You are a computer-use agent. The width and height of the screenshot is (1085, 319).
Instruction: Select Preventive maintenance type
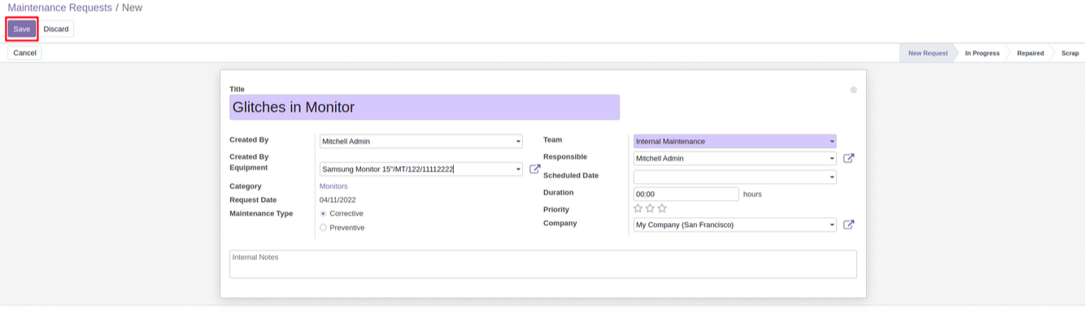click(x=324, y=228)
